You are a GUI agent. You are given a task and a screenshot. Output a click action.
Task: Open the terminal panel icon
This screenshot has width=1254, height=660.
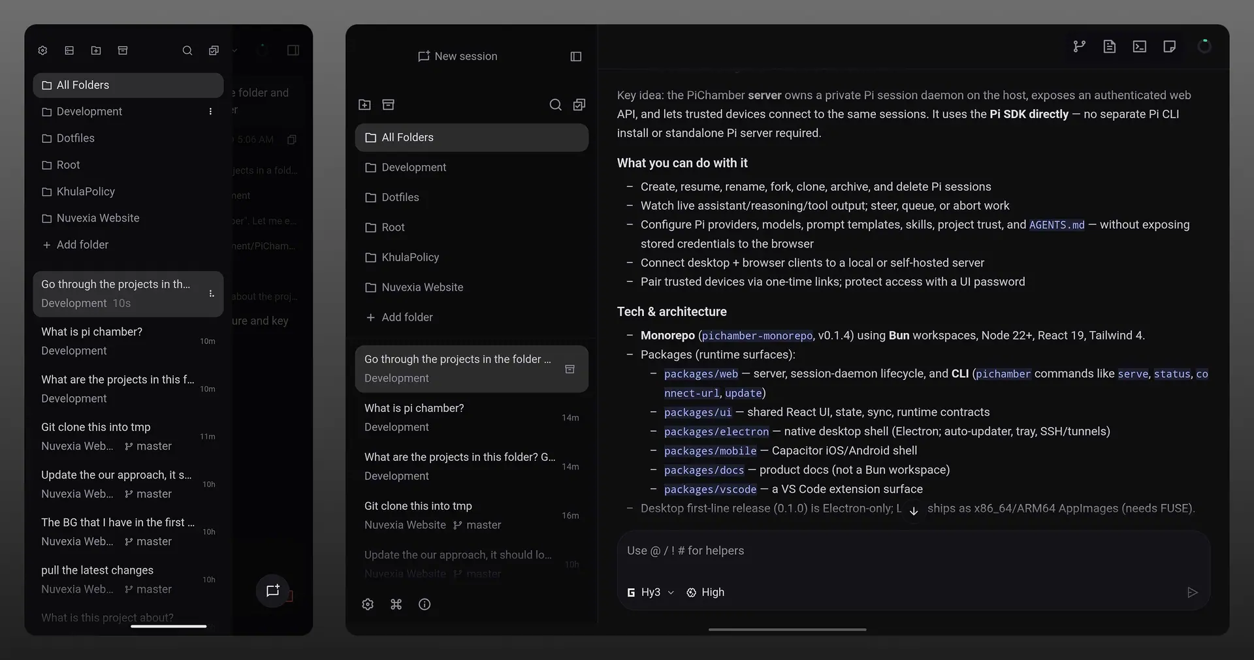tap(1139, 46)
